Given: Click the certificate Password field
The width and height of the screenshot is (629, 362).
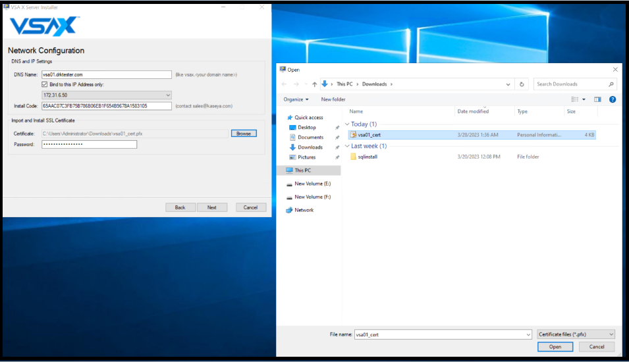Looking at the screenshot, I should click(x=89, y=144).
